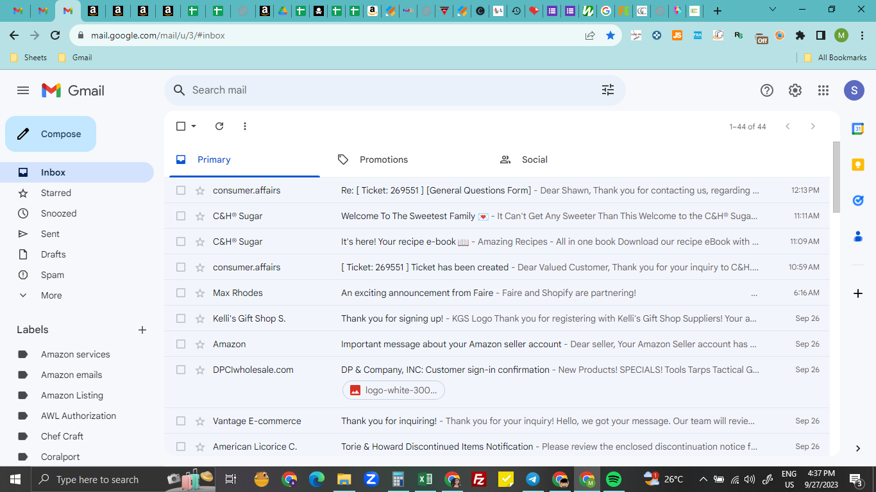The width and height of the screenshot is (876, 492).
Task: Select checkbox for the Amazon seller account email
Action: 181,344
